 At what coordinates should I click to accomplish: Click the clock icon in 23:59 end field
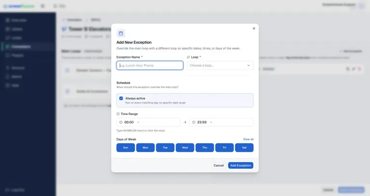click(194, 122)
